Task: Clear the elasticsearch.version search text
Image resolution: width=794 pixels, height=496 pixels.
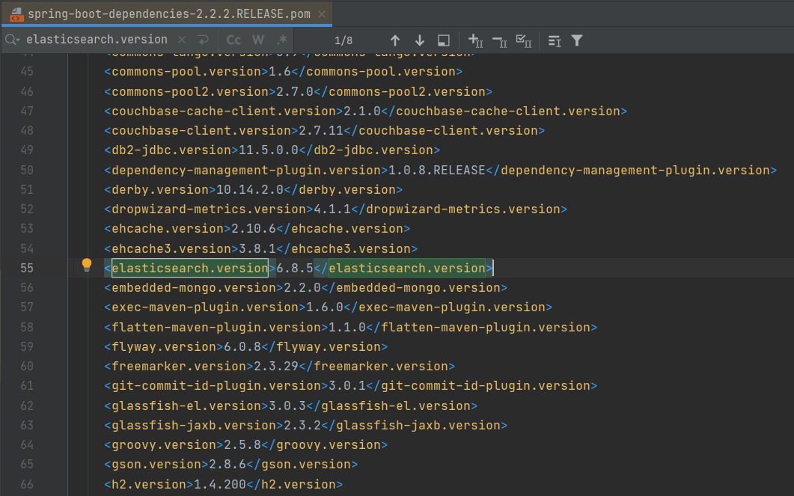Action: pos(182,40)
